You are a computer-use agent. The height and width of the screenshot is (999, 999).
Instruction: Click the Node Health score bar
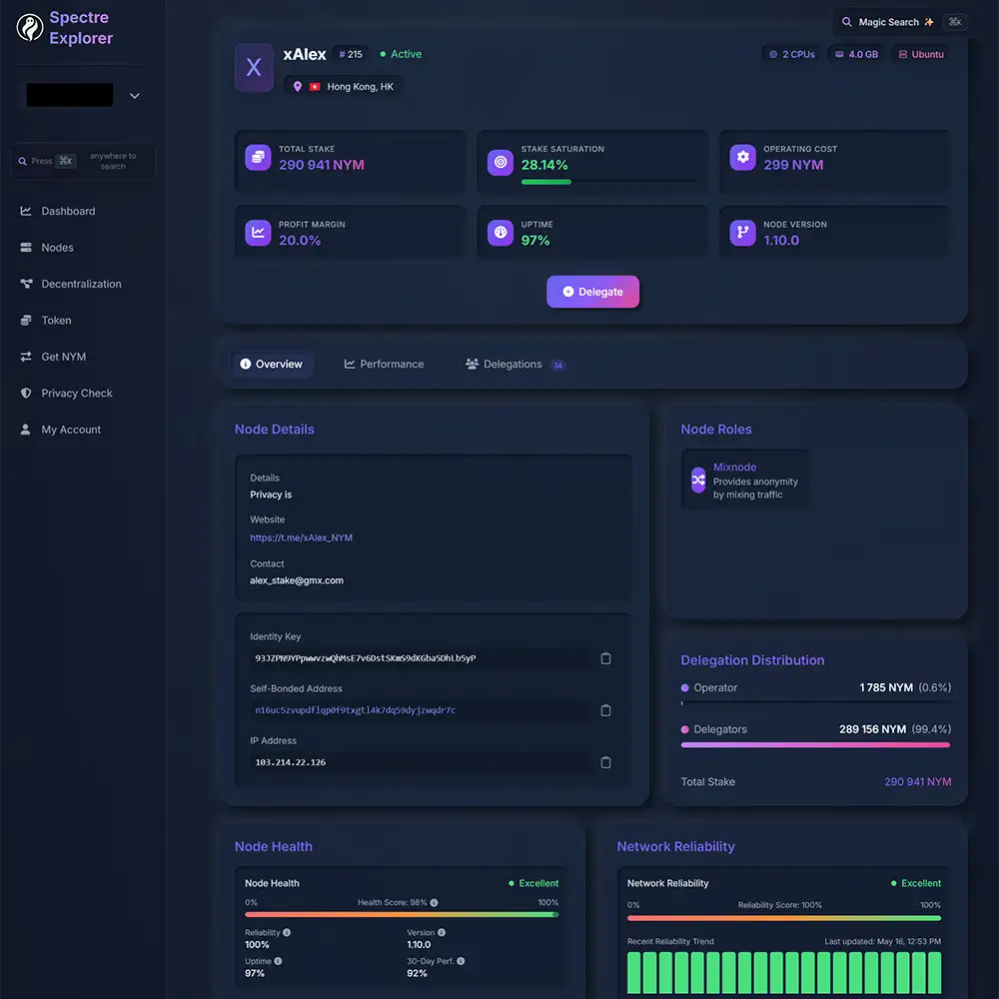tap(402, 915)
